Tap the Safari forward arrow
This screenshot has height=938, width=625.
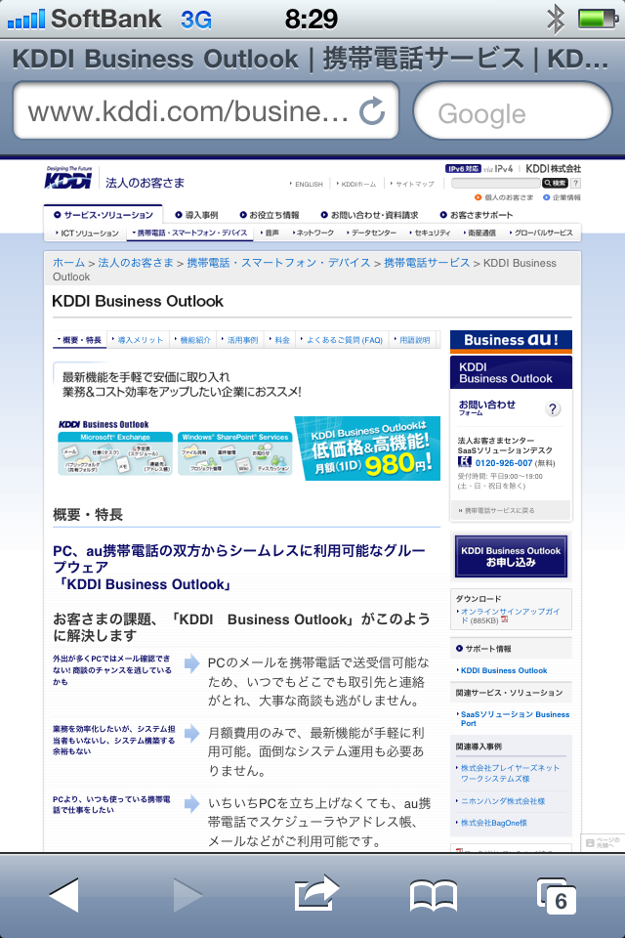[x=187, y=895]
